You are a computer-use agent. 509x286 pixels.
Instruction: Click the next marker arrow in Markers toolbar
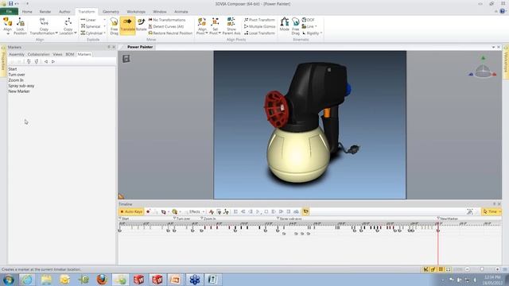(x=53, y=62)
